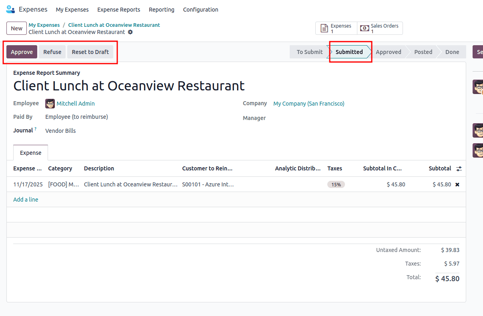Viewport: 483px width, 316px height.
Task: Select the Submitted status stage
Action: point(349,52)
